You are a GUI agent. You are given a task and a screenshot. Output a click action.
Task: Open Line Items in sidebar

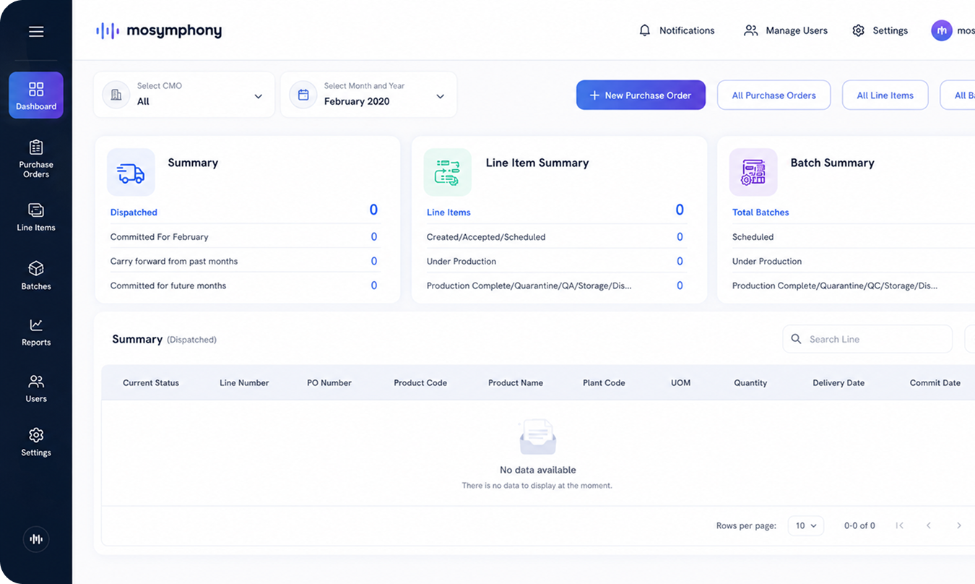click(36, 218)
